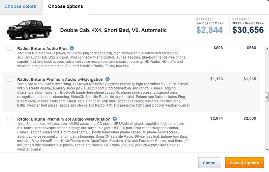Click the Double Cab, 4X4 vehicle heading
Screen dimensions: 269x172
pyautogui.click(x=113, y=30)
